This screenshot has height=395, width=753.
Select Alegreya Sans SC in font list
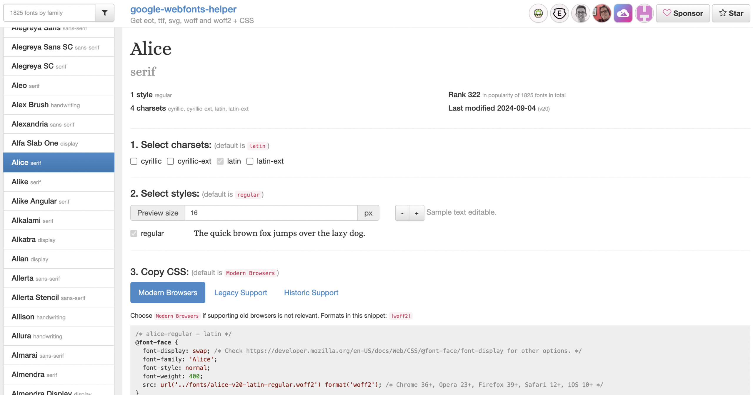[59, 47]
